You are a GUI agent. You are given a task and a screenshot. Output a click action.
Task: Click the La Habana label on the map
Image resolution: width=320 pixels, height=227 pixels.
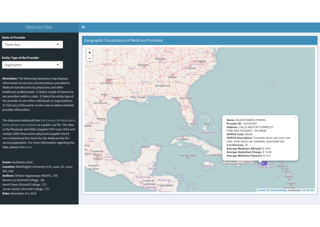click(182, 139)
